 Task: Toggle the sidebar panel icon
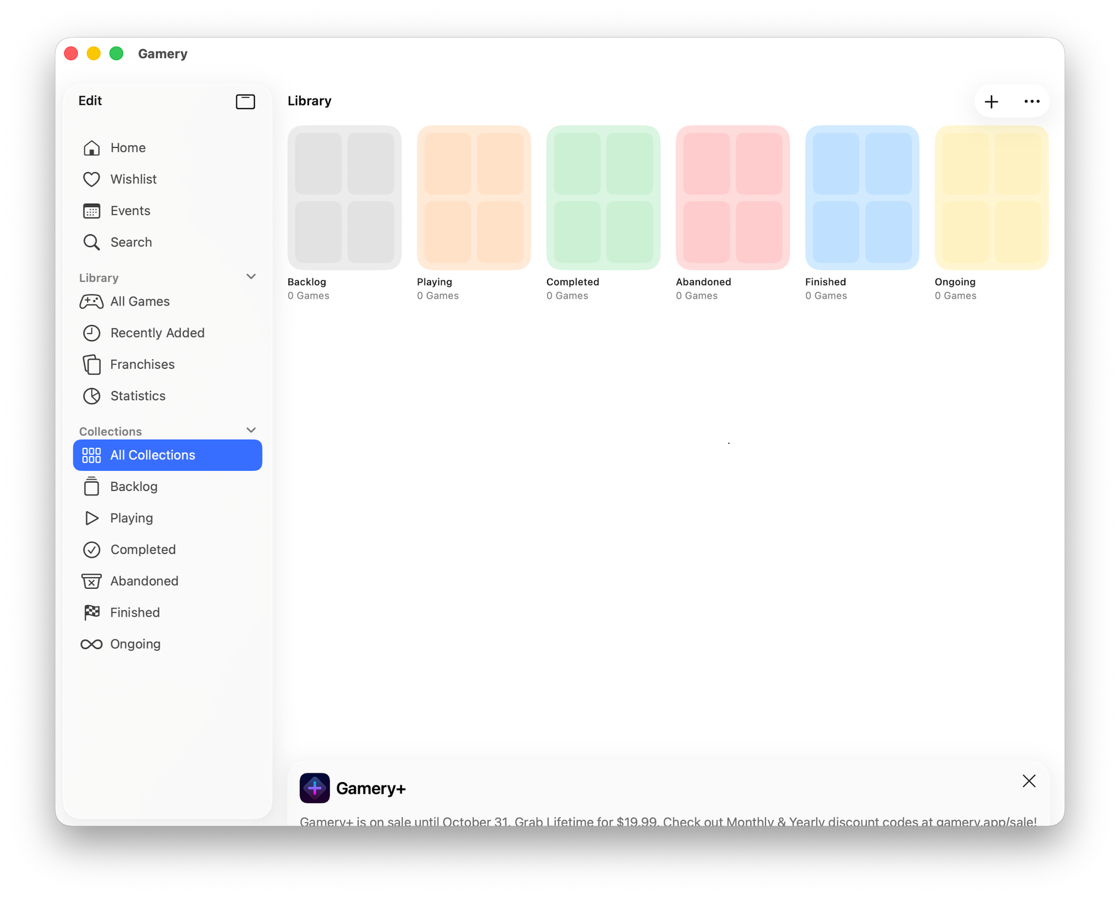245,101
